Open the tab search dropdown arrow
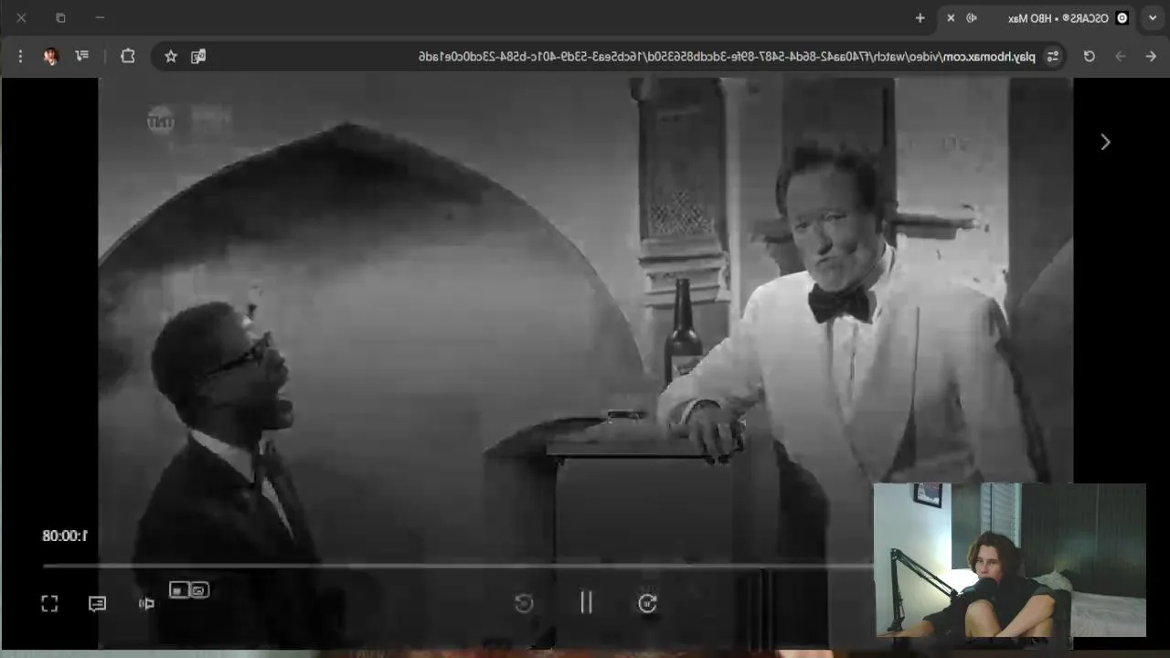Viewport: 1170px width, 658px height. click(1153, 17)
